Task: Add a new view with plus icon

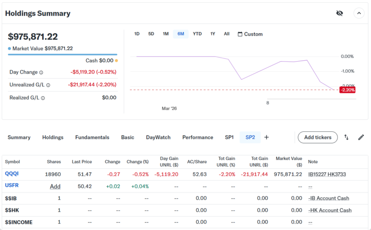Action: coord(266,137)
